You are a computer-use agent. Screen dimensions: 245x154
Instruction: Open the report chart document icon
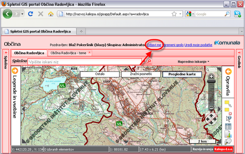228,134
